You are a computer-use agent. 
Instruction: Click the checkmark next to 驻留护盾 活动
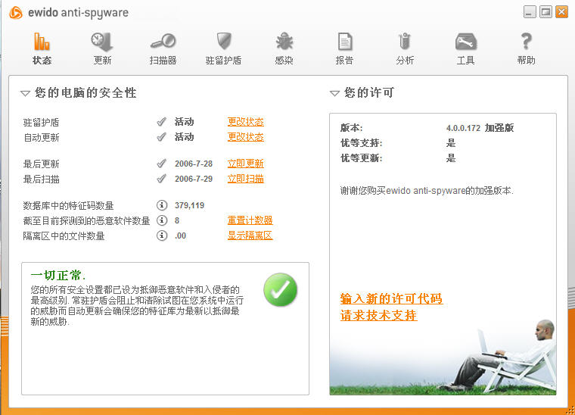point(161,122)
